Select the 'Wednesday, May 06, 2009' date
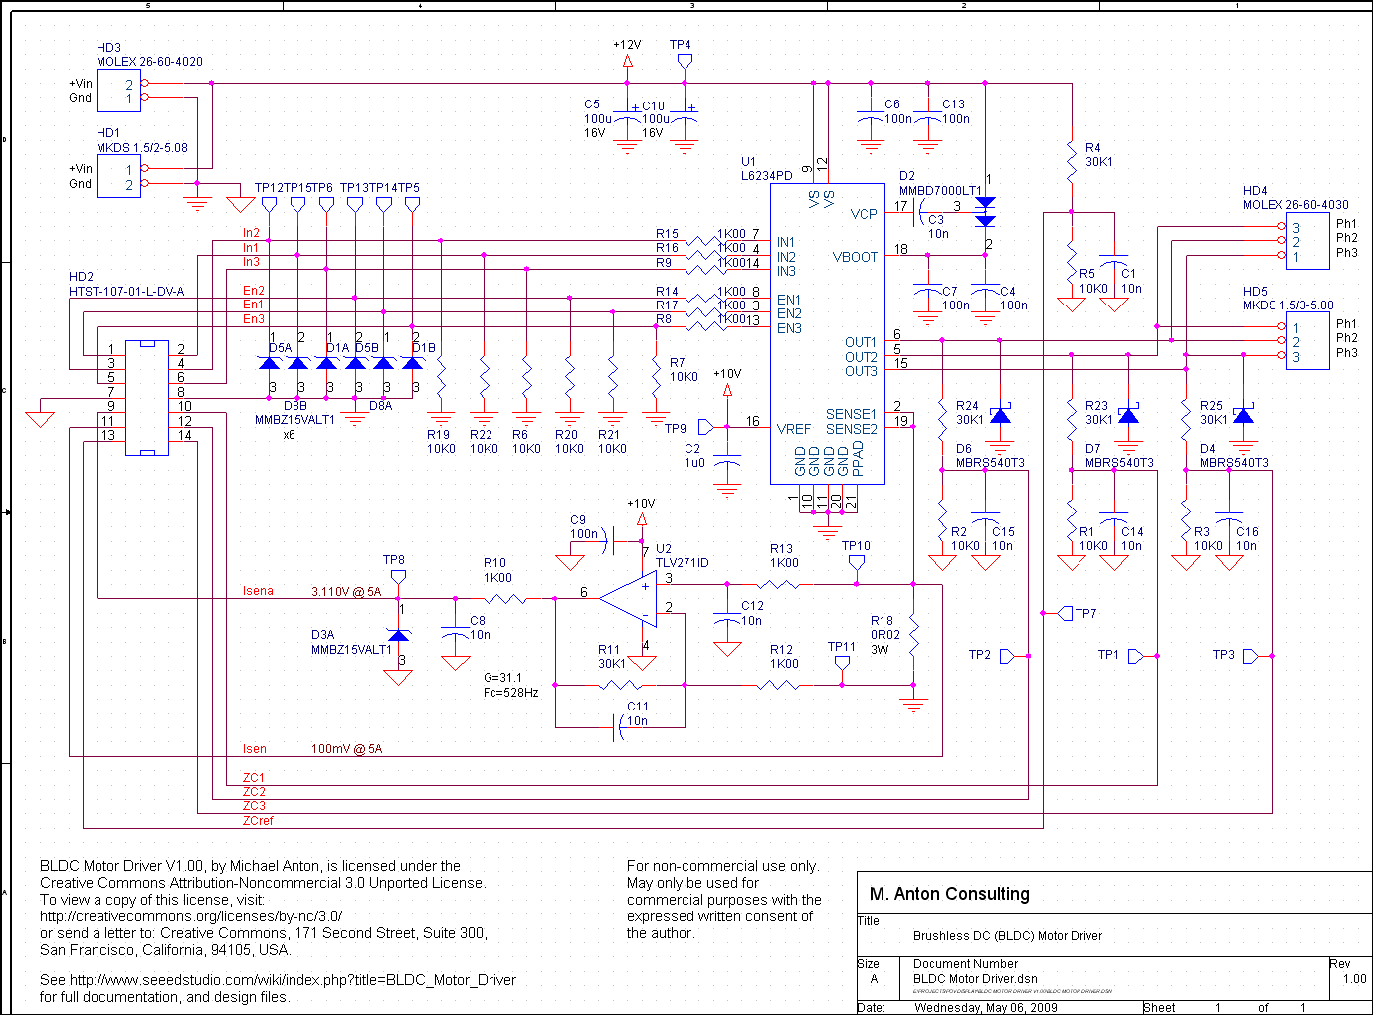1373x1015 pixels. (986, 1008)
